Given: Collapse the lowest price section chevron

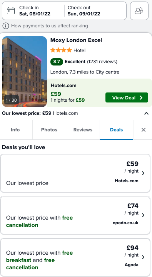Looking at the screenshot, I should tap(146, 113).
